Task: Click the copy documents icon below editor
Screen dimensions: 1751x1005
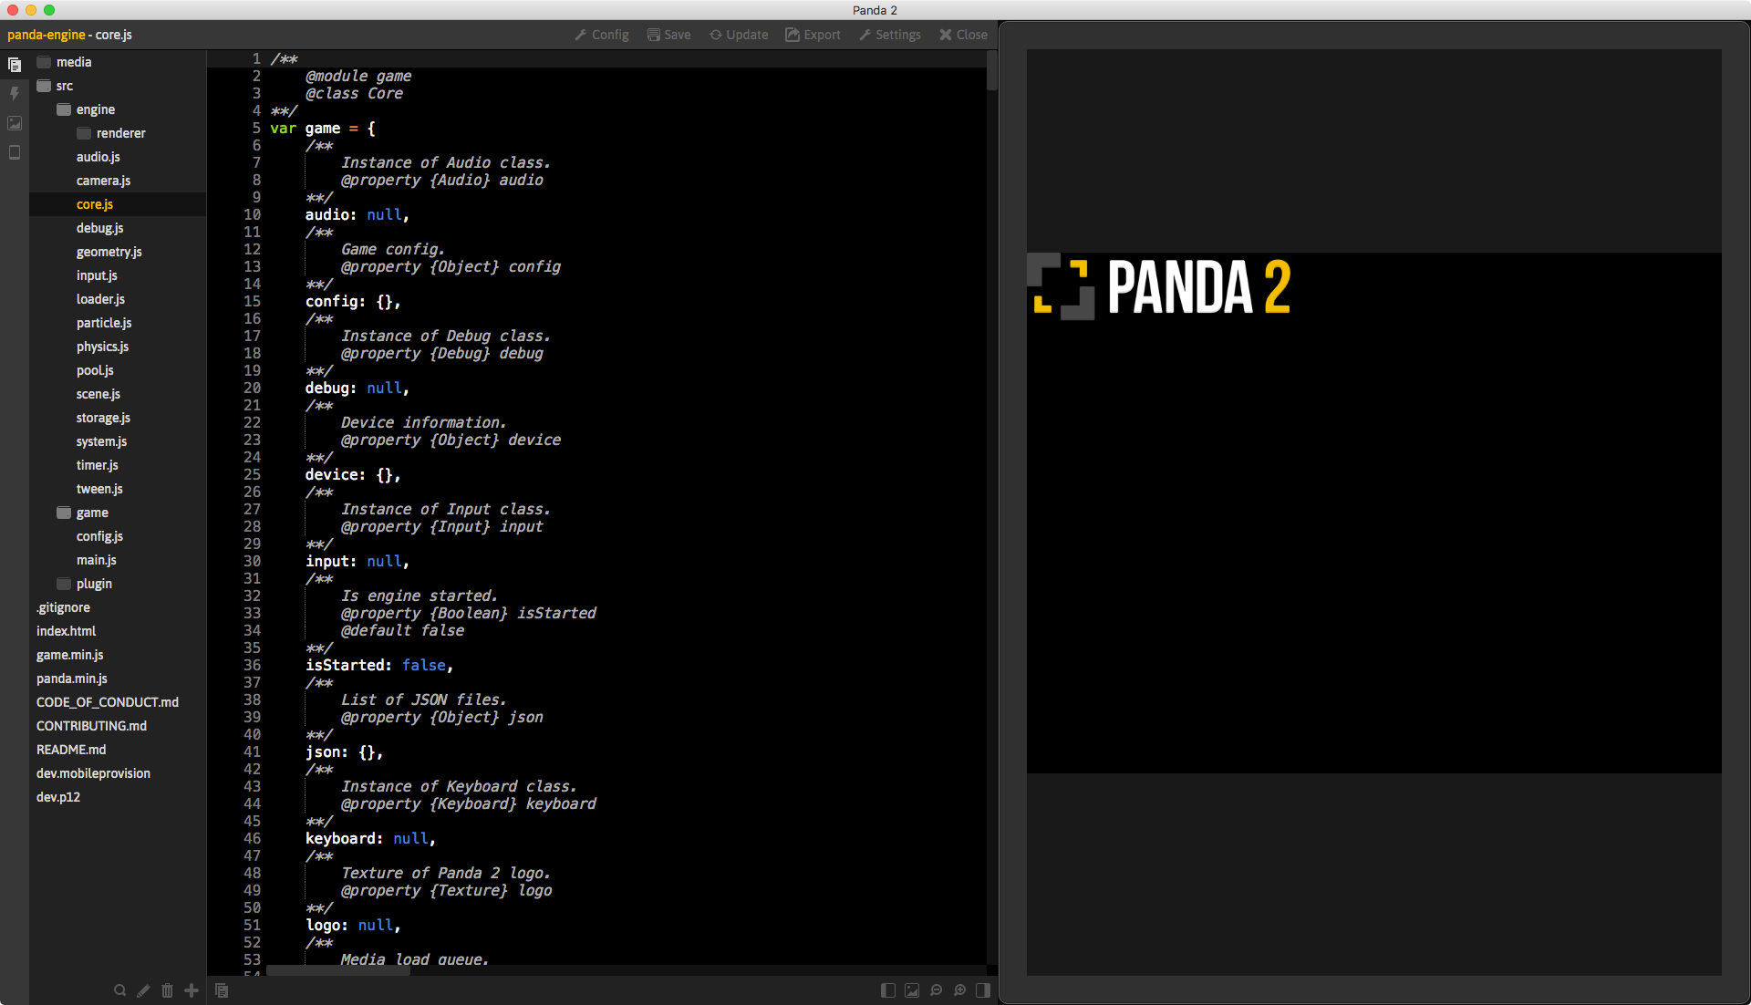Action: click(x=222, y=990)
